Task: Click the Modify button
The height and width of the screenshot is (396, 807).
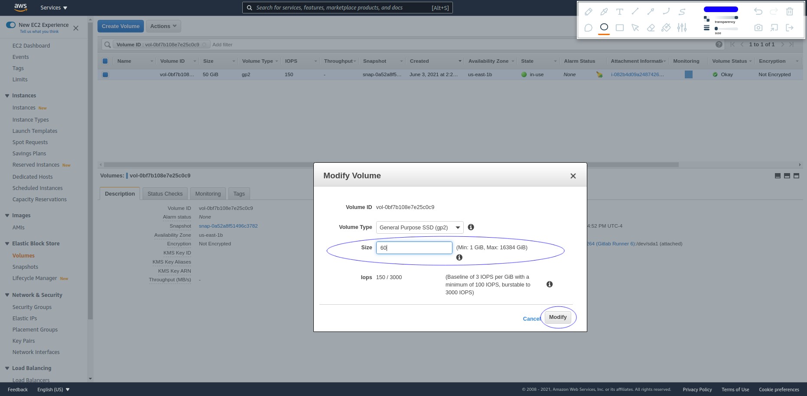Action: (x=558, y=317)
